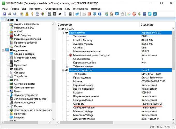Select Логические диски in the tree

(x=25, y=103)
